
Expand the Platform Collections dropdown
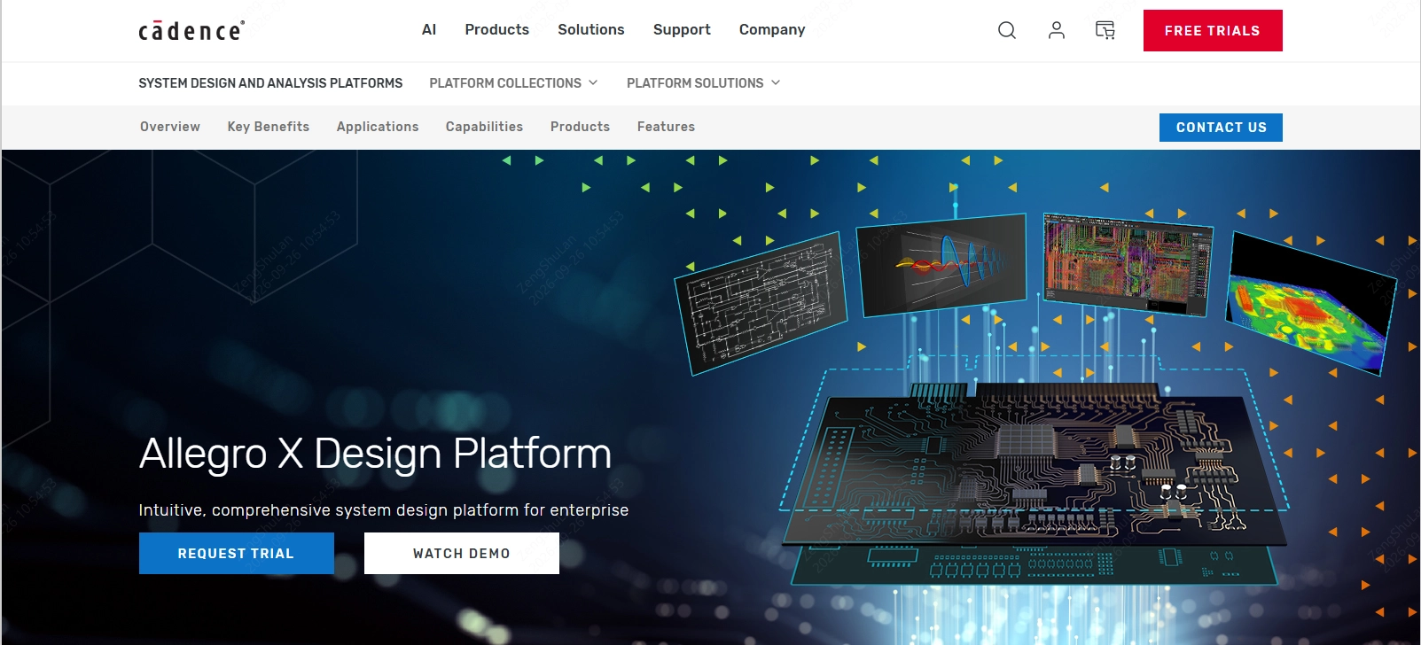513,83
